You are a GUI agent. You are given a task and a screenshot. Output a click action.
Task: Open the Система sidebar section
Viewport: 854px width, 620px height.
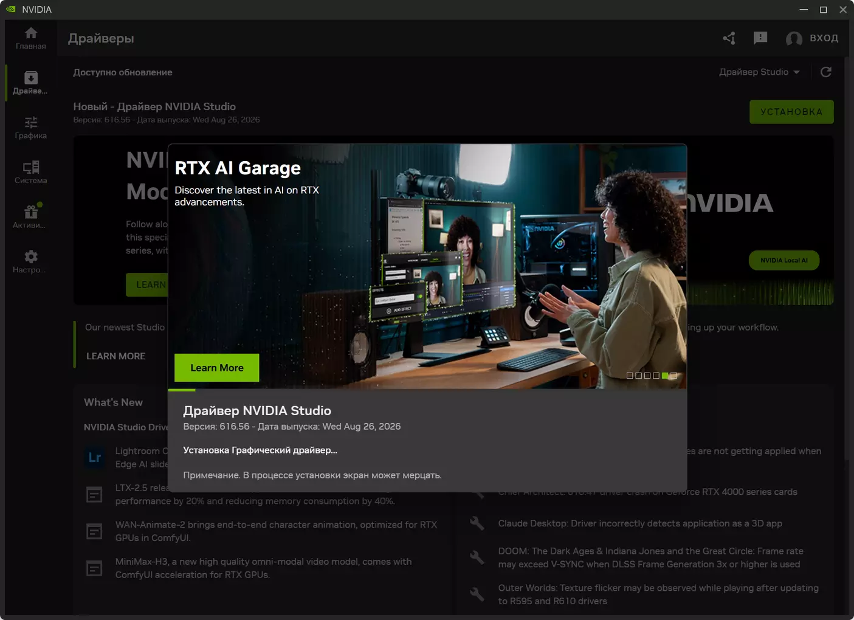pyautogui.click(x=30, y=173)
